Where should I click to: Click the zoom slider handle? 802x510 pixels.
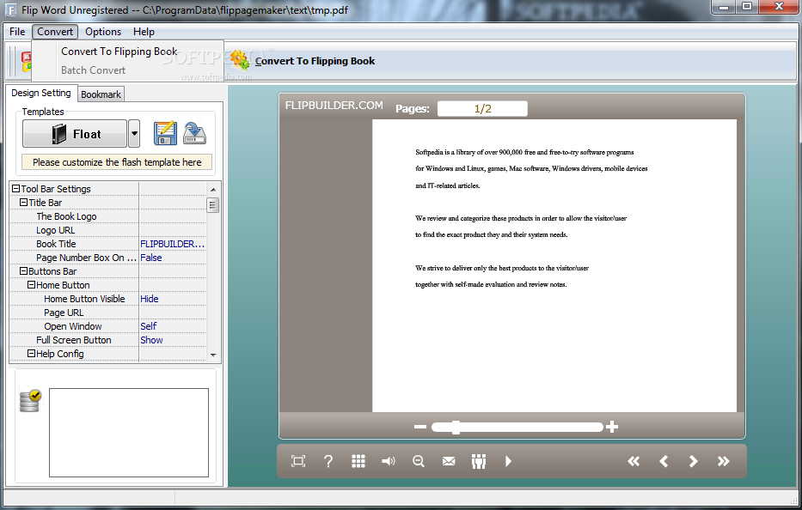tap(456, 428)
